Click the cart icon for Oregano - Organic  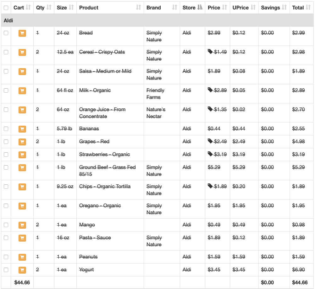coord(22,206)
